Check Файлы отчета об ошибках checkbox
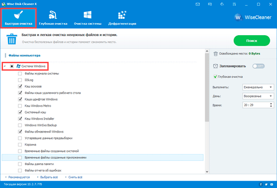The image size is (277, 188). [x=20, y=170]
